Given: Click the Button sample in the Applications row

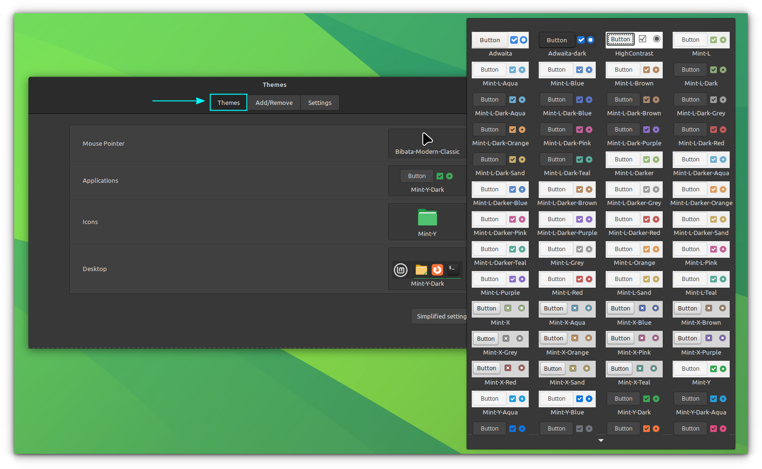Looking at the screenshot, I should [x=417, y=176].
